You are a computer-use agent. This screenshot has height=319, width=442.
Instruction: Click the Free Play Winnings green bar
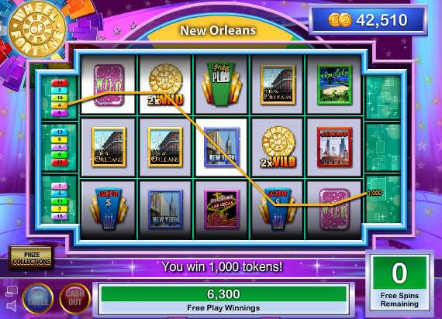tap(223, 294)
